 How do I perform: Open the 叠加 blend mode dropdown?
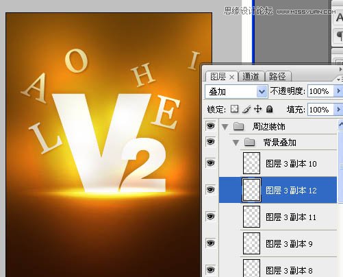(x=236, y=92)
